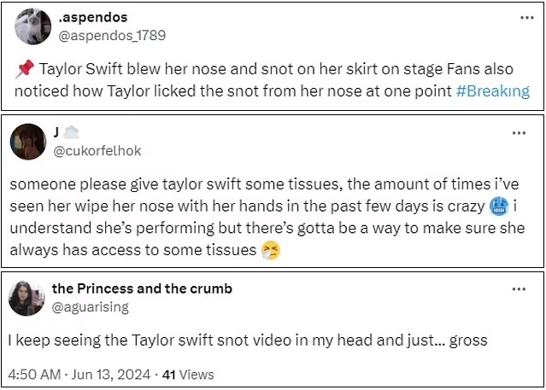The width and height of the screenshot is (546, 390).
Task: Click the cloud emoji beside J's name
Action: (72, 132)
